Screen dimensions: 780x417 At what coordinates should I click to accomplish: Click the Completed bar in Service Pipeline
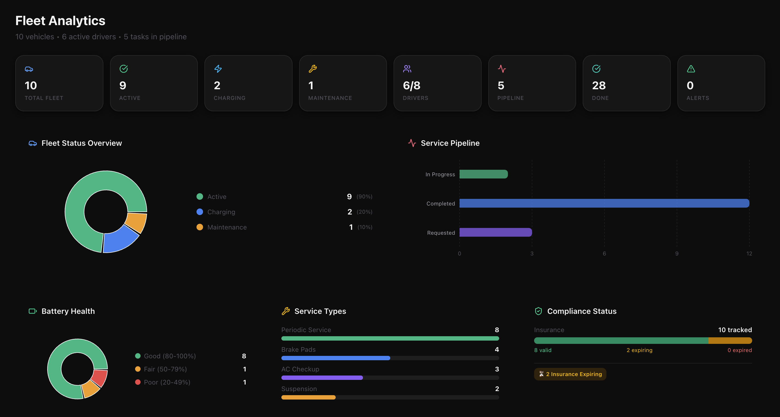point(604,203)
